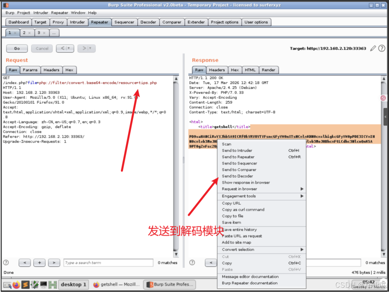Show response Headers tab
The width and height of the screenshot is (389, 292).
(x=217, y=70)
